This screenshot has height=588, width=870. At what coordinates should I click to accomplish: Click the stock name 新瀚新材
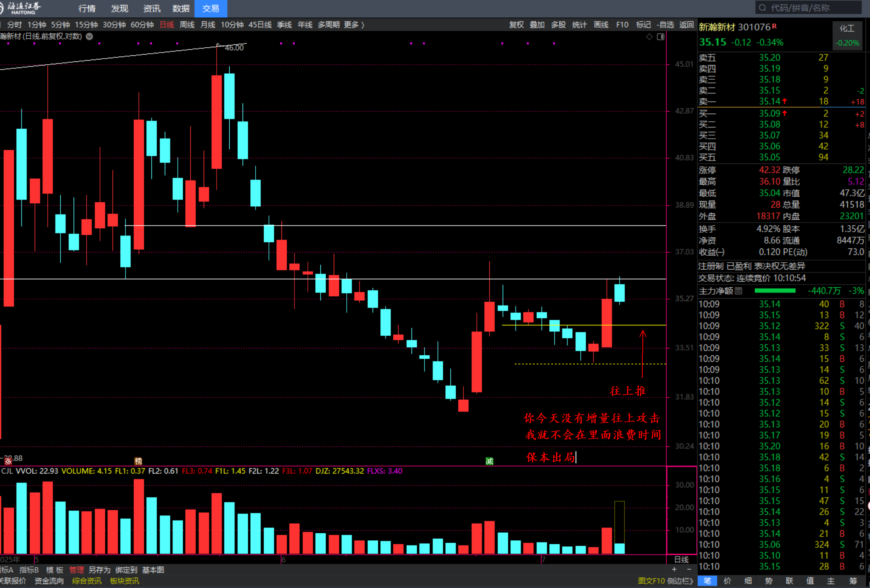[x=716, y=27]
